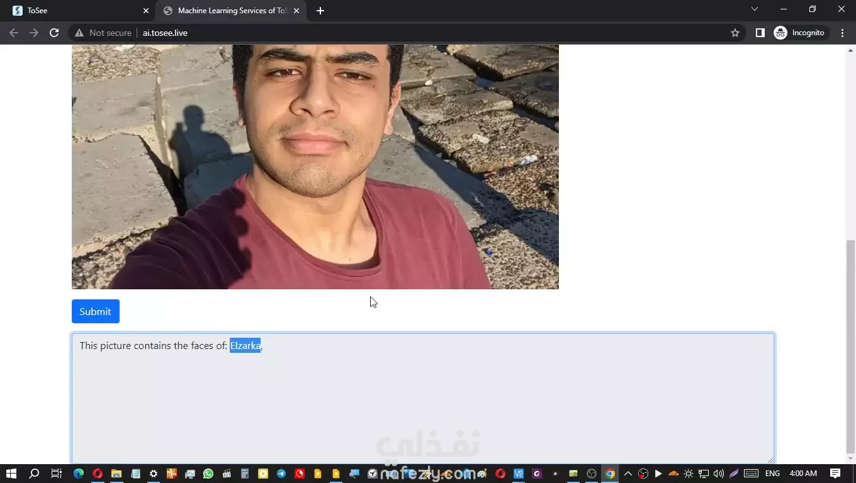This screenshot has height=483, width=856.
Task: Open Task View on the taskbar
Action: tap(56, 474)
